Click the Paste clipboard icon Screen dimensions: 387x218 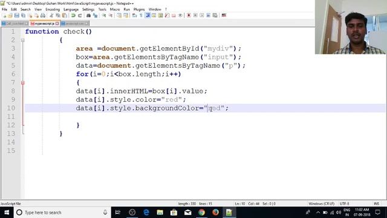pyautogui.click(x=65, y=16)
